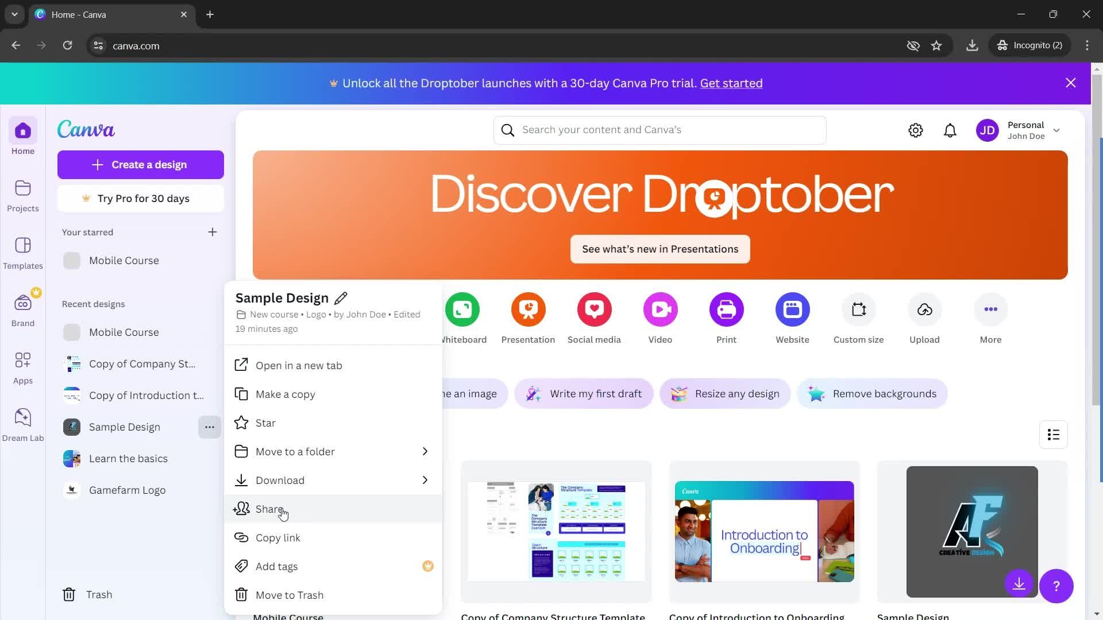Click the Create a design button
This screenshot has height=620, width=1103.
pyautogui.click(x=140, y=165)
